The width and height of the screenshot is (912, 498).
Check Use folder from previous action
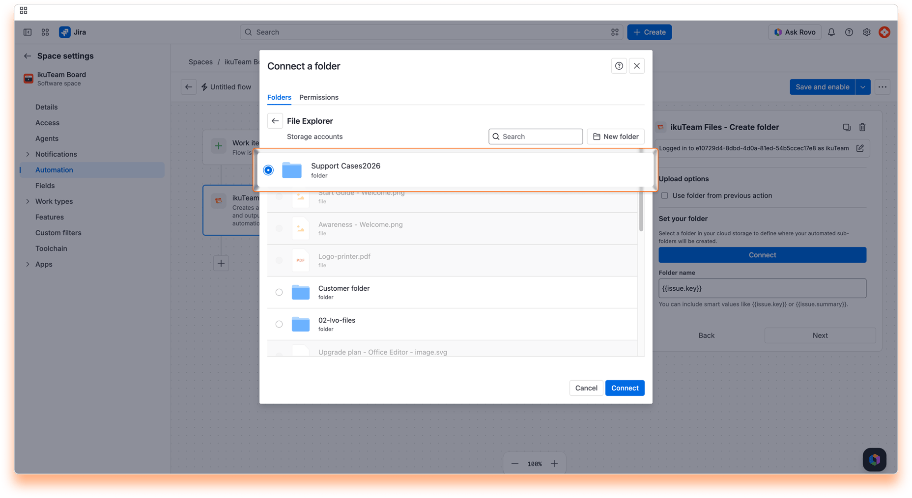click(665, 195)
